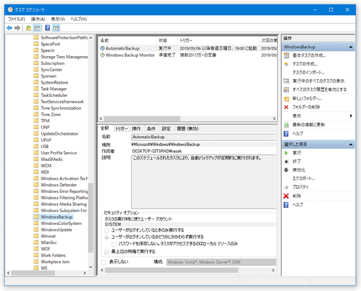This screenshot has height=291, width=361.
Task: Select ユーザーがログオンしているときのみ実行する radio button
Action: click(106, 231)
